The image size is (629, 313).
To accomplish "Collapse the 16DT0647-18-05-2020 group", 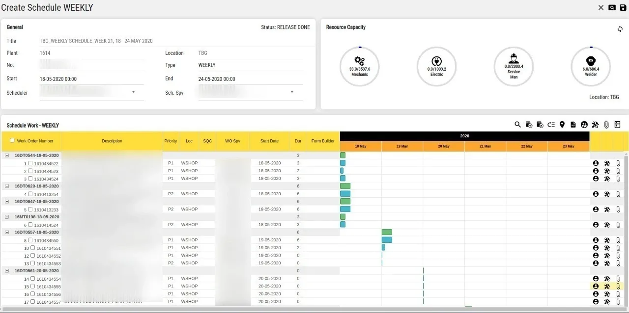I will point(7,202).
